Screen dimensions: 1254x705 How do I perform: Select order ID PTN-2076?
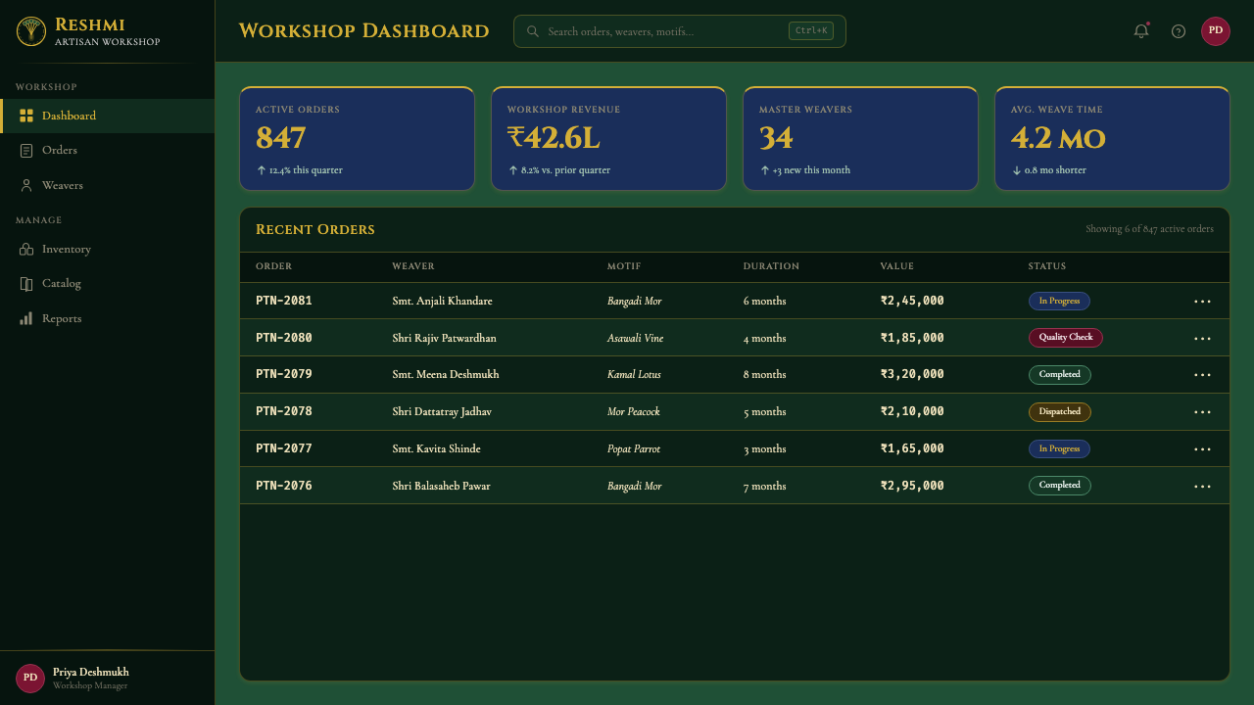point(284,486)
